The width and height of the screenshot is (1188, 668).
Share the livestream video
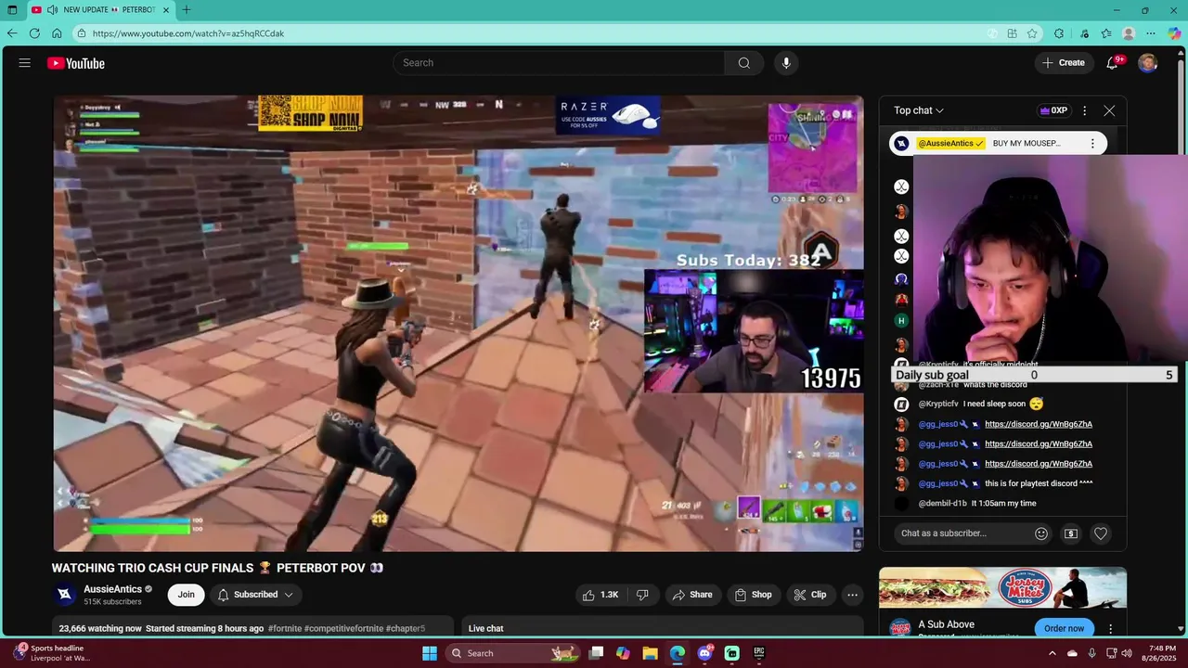point(691,595)
